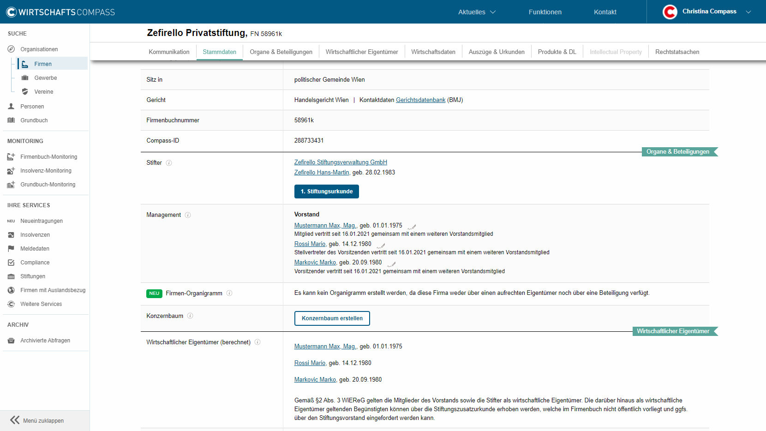Viewport: 766px width, 431px height.
Task: Open Neueintragungen in sidebar
Action: coord(42,221)
